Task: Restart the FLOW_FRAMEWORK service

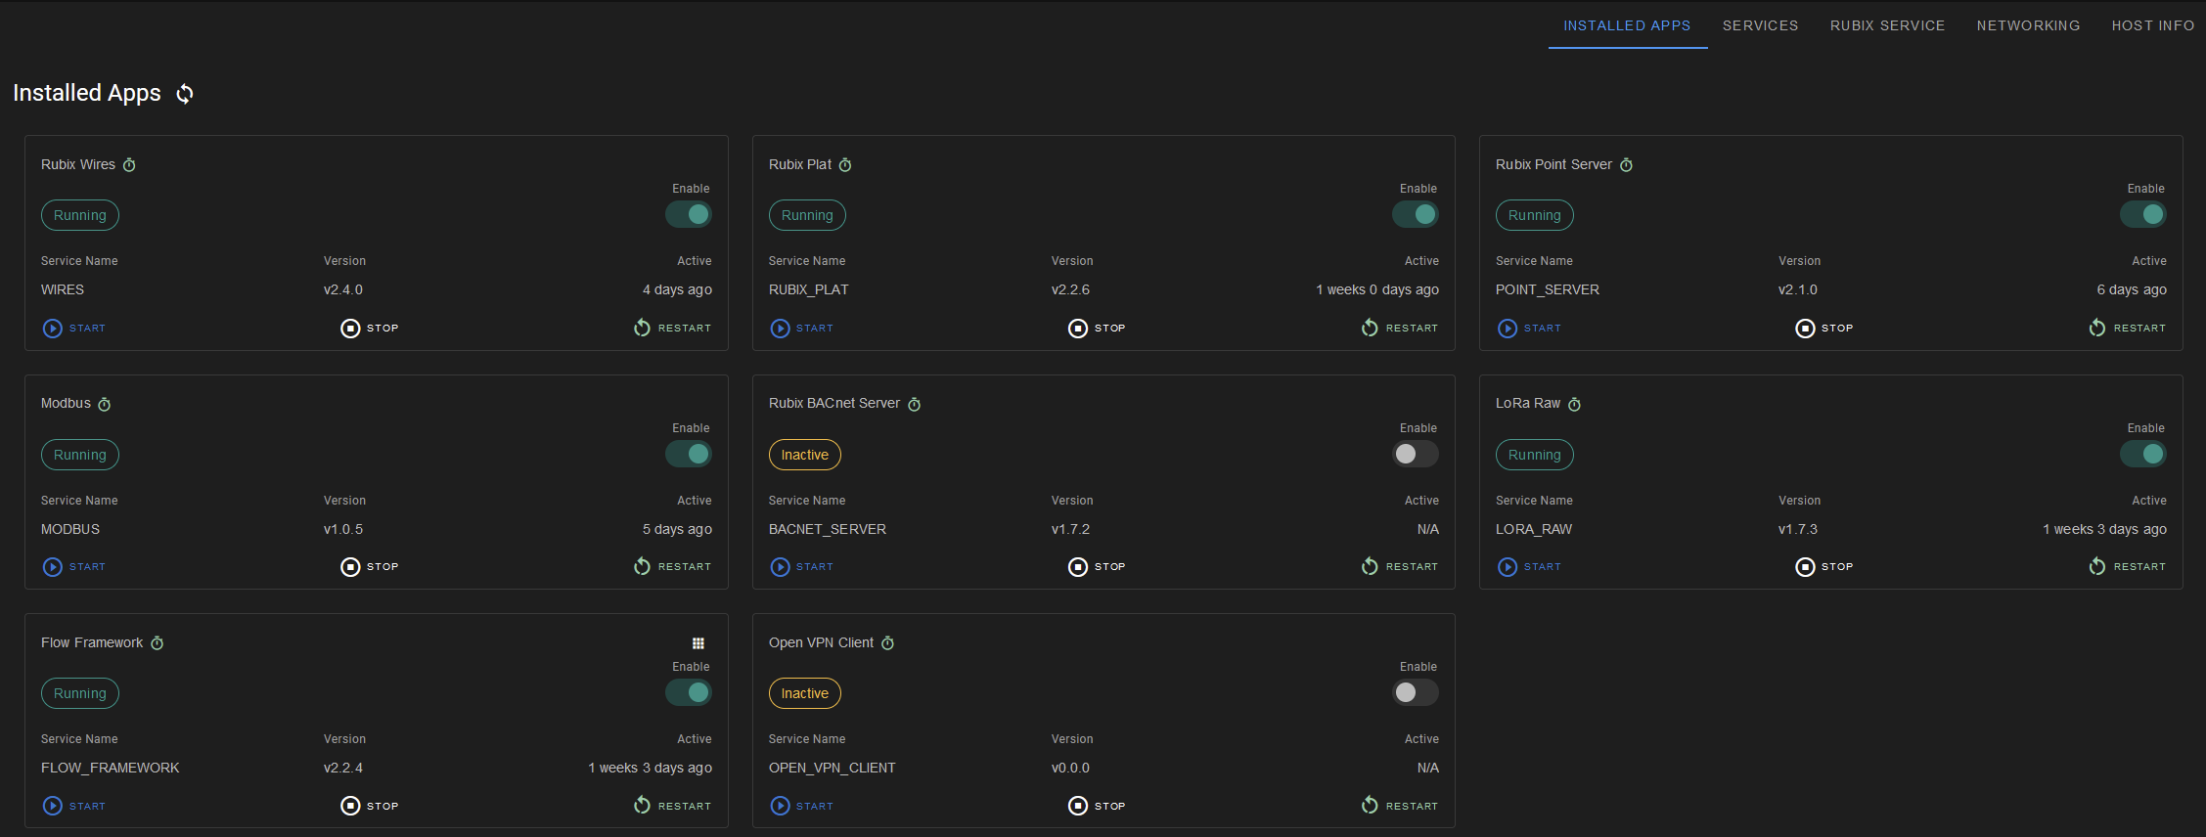Action: pyautogui.click(x=672, y=807)
